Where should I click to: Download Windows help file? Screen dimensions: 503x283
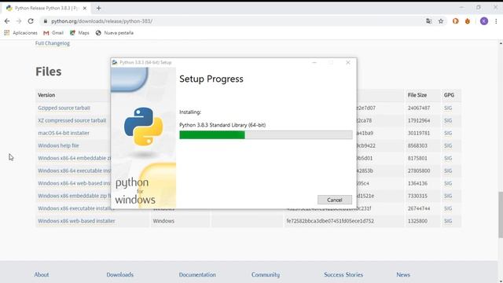pyautogui.click(x=58, y=145)
